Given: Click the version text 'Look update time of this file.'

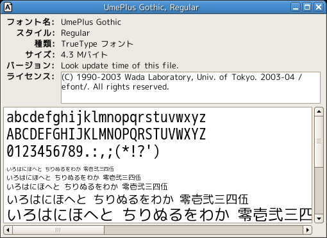Looking at the screenshot, I should click(120, 65).
